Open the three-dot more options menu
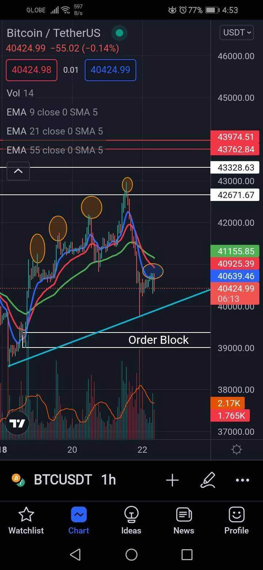Image resolution: width=263 pixels, height=570 pixels. 243,480
